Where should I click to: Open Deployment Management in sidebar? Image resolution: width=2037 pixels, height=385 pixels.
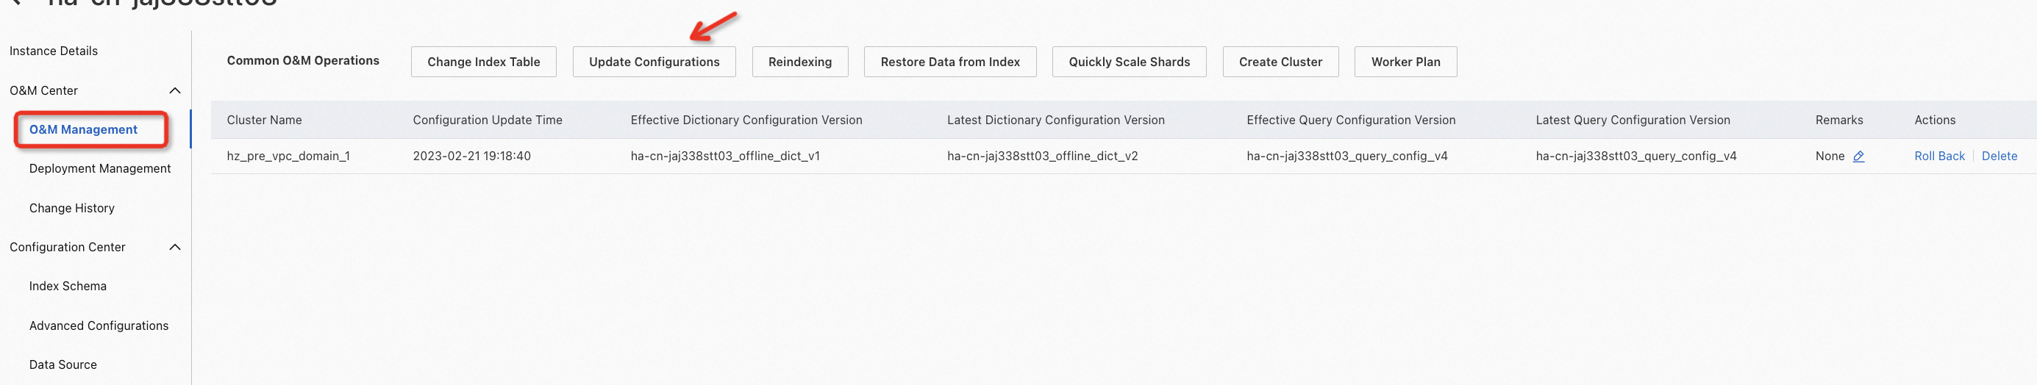tap(99, 168)
